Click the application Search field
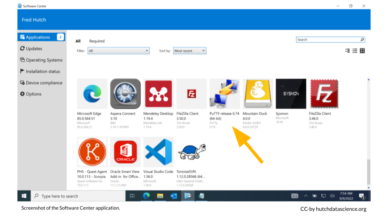The width and height of the screenshot is (388, 218). (x=330, y=40)
